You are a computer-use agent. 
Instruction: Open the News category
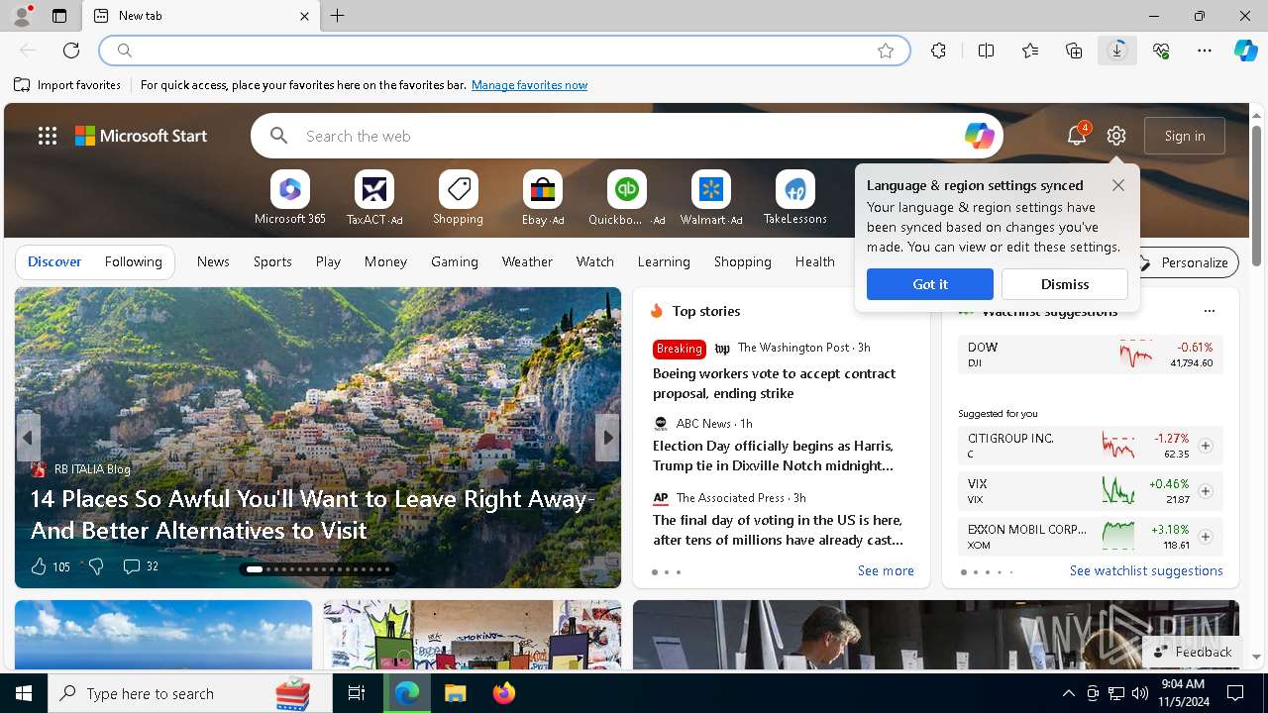coord(213,262)
